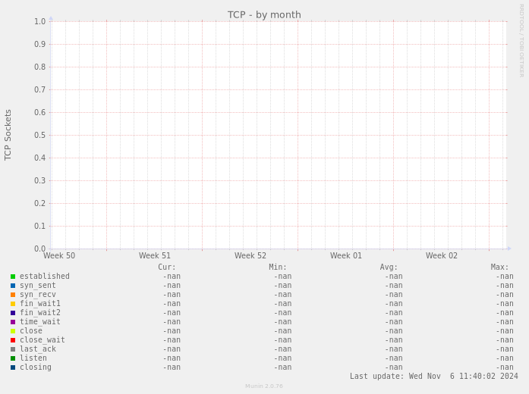This screenshot has height=394, width=529.
Task: Click the fin_wait2 dark blue swatch
Action: coord(13,313)
